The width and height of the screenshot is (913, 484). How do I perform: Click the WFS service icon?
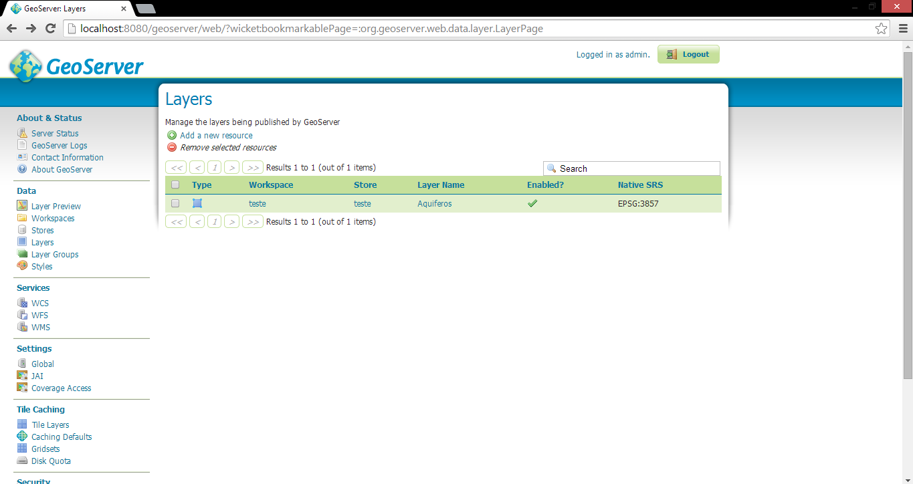tap(22, 315)
